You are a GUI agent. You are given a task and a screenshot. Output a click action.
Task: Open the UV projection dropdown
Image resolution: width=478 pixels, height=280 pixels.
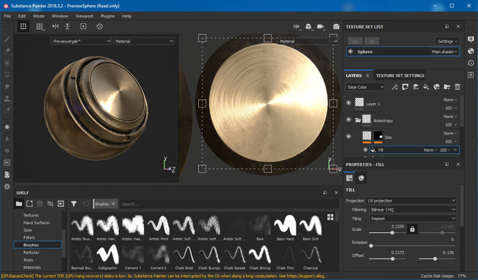412,200
